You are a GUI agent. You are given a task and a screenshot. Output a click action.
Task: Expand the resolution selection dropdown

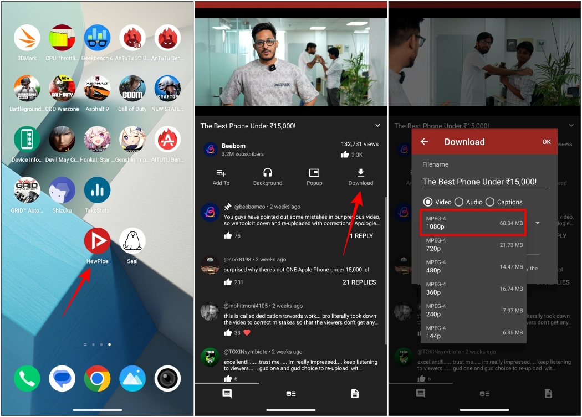537,223
